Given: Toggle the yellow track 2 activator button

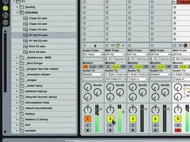Looking at the screenshot, I should (110, 119).
